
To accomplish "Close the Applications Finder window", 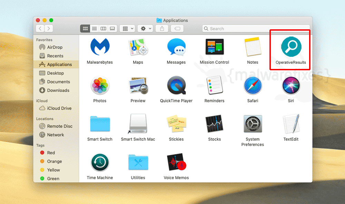I will point(38,20).
